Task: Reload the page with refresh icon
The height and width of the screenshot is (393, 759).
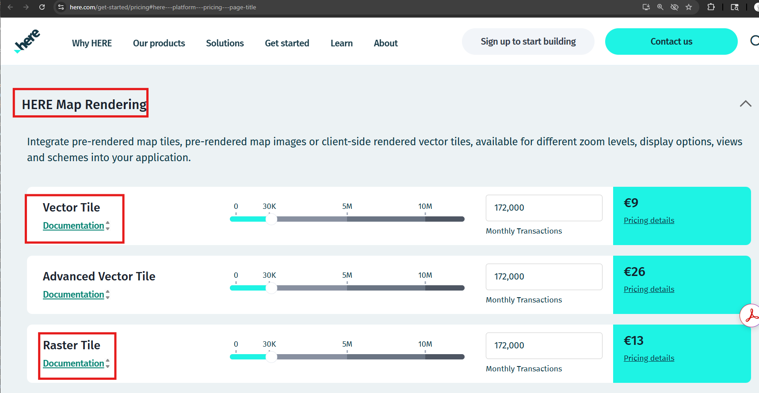Action: [x=42, y=7]
